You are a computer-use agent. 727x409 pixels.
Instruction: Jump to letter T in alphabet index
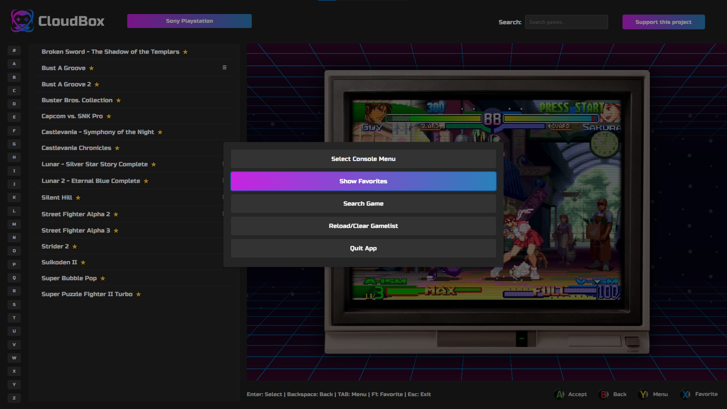[14, 318]
